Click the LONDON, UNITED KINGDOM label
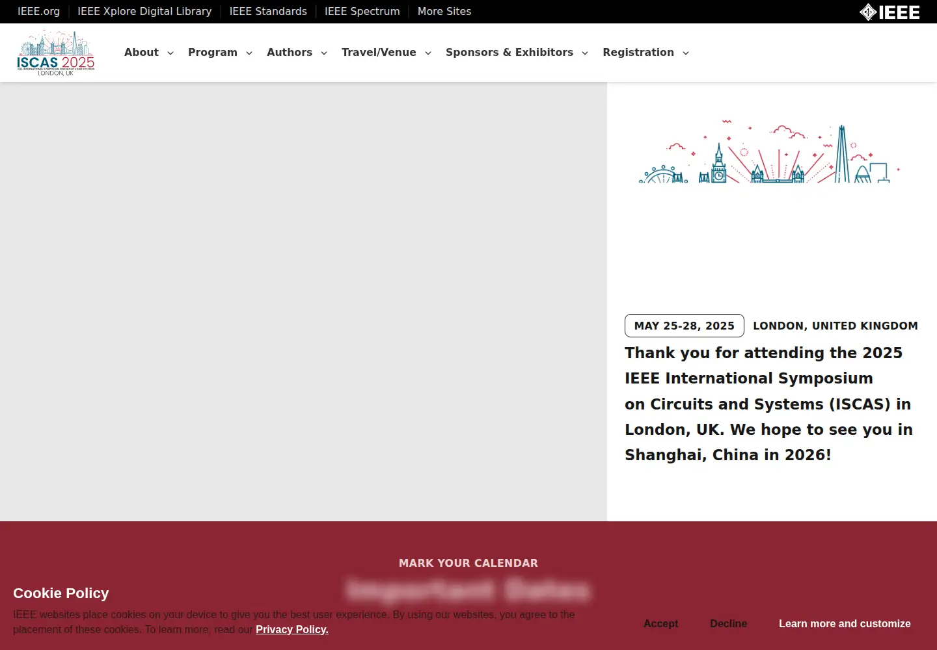Viewport: 937px width, 650px height. (835, 326)
